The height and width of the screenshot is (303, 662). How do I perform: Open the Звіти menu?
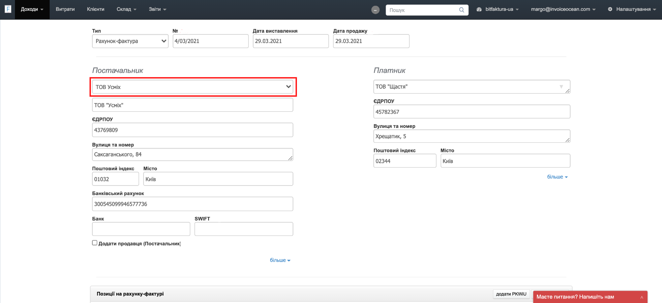click(157, 9)
